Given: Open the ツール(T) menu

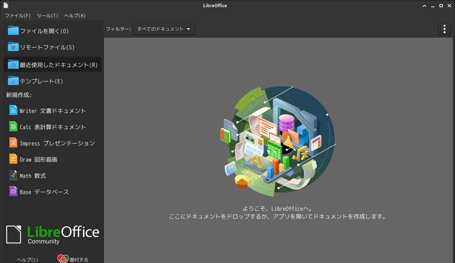Looking at the screenshot, I should [47, 16].
